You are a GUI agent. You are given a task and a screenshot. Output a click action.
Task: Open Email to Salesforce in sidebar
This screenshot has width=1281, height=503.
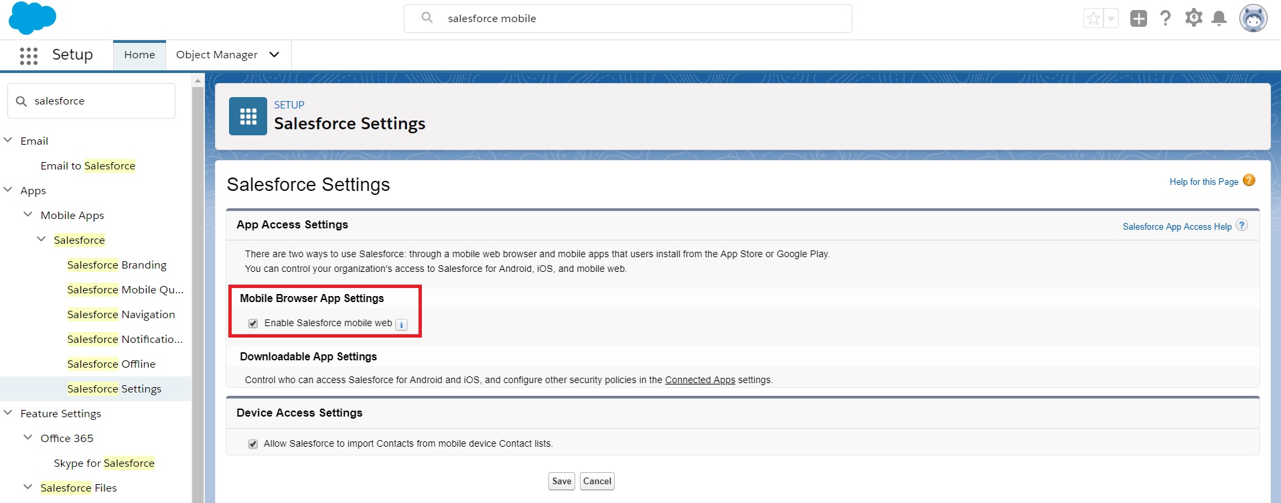tap(88, 165)
